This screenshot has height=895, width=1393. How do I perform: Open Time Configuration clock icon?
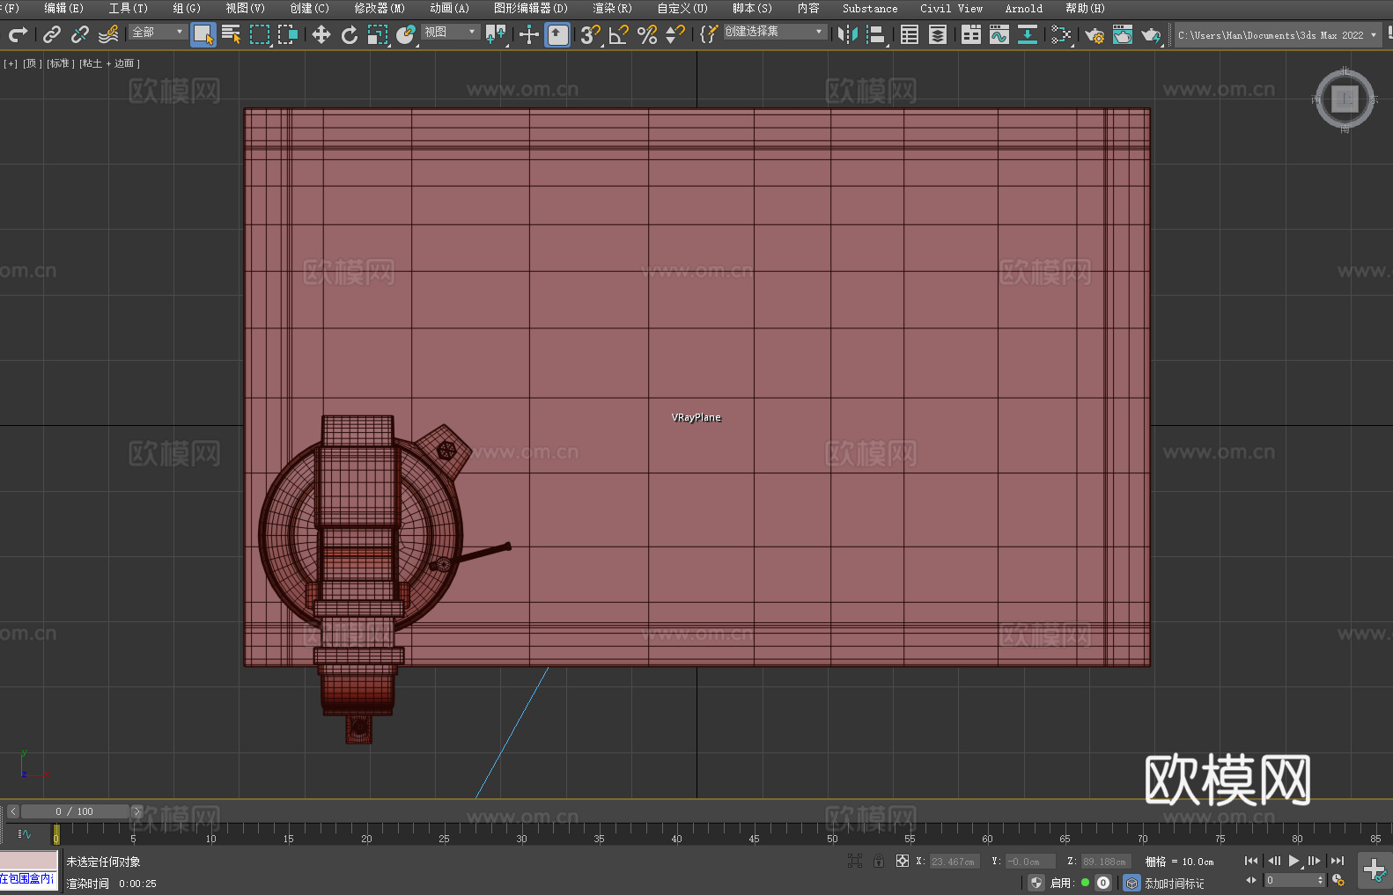pos(1338,880)
